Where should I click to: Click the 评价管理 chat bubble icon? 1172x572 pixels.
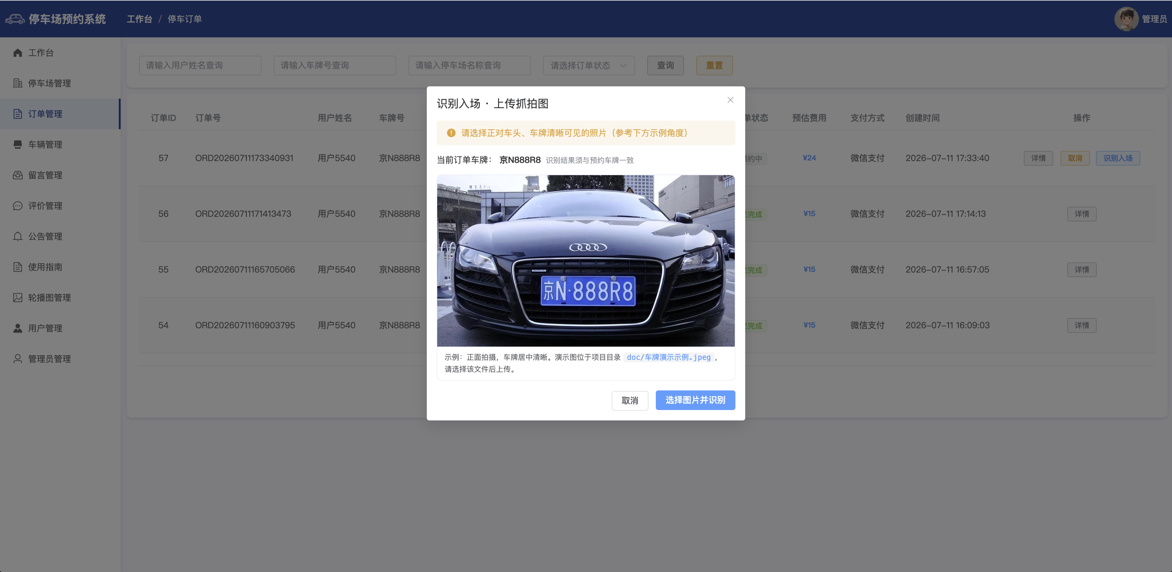coord(18,206)
